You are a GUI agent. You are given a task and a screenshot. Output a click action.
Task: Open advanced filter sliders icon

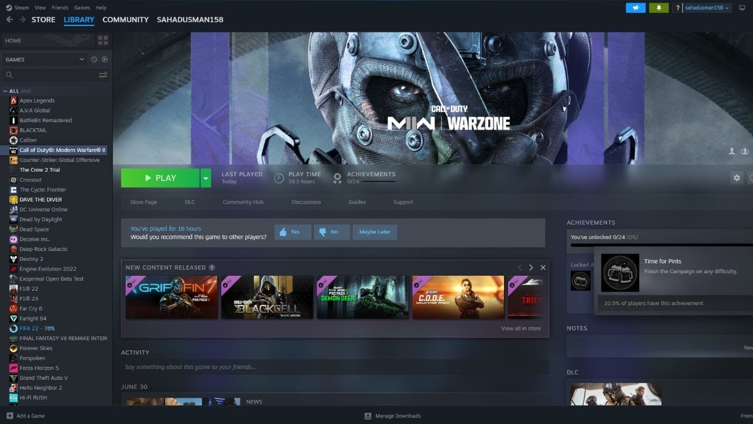click(x=103, y=75)
